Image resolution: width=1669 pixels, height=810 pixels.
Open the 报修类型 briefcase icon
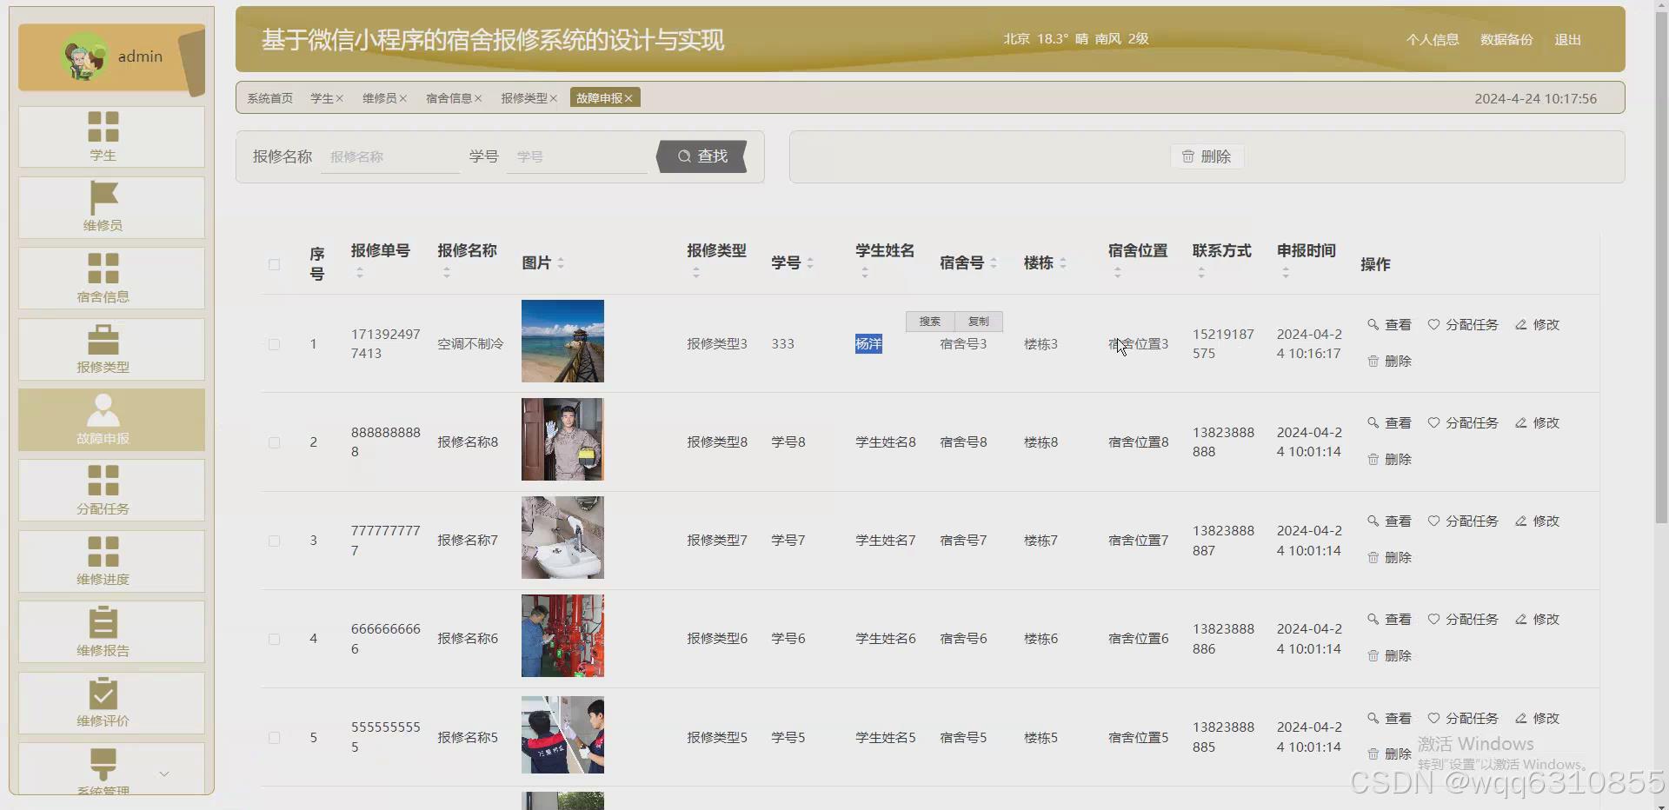click(x=103, y=339)
